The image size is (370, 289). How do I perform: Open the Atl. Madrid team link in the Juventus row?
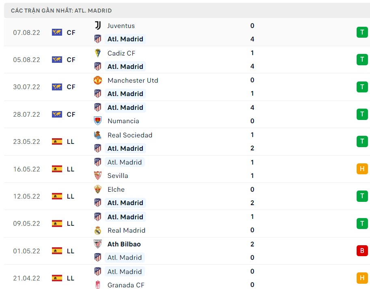[125, 39]
